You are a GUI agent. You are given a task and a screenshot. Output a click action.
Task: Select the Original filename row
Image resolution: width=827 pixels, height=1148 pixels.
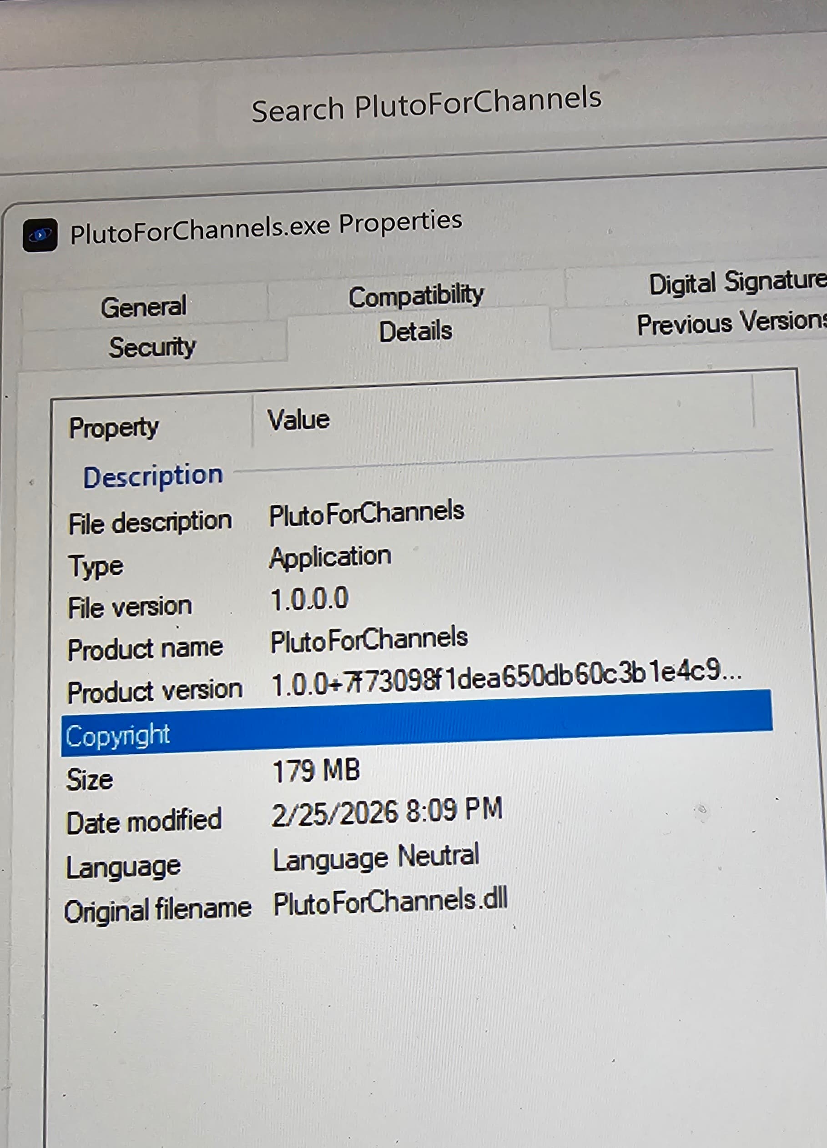157,910
